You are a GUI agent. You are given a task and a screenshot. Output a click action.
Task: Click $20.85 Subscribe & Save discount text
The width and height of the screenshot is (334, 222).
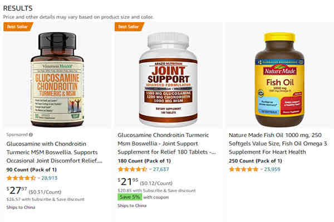click(x=156, y=190)
